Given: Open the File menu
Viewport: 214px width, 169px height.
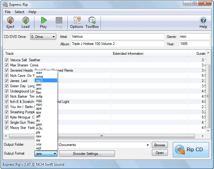Looking at the screenshot, I should 8,12.
